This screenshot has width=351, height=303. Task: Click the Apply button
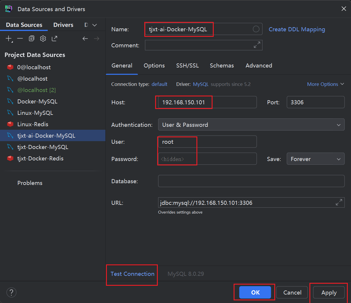pos(329,292)
